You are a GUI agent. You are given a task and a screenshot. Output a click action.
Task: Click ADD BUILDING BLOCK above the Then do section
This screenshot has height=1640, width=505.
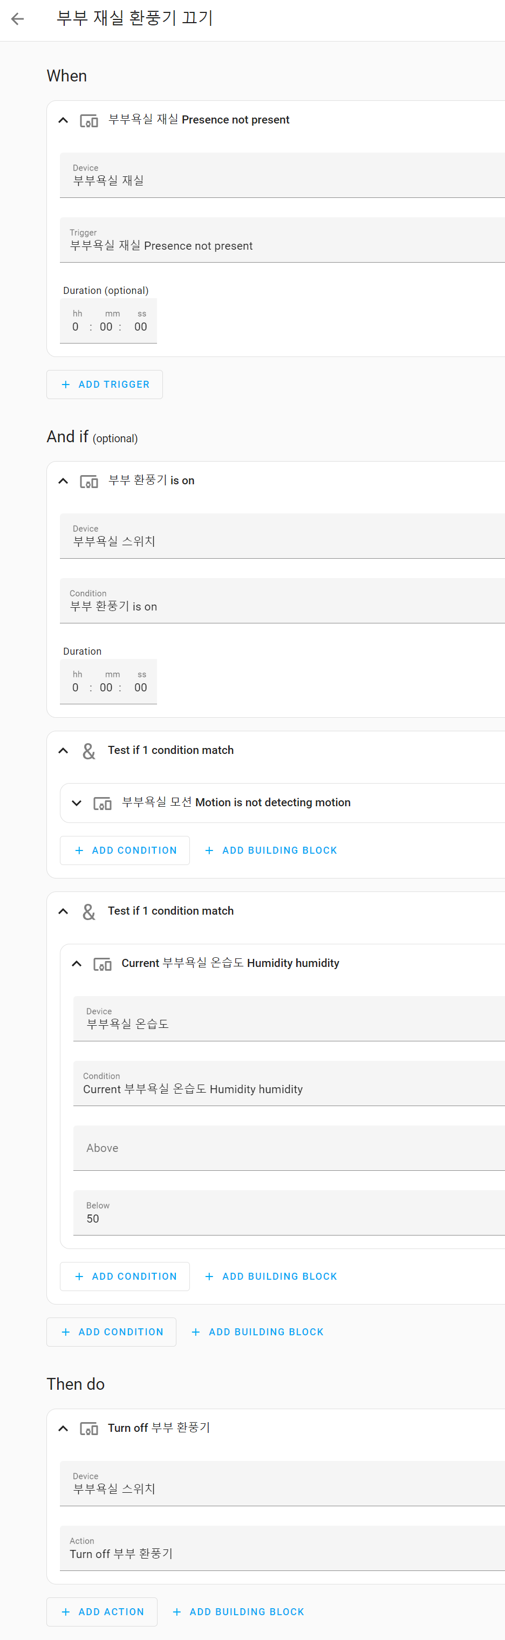(258, 1332)
